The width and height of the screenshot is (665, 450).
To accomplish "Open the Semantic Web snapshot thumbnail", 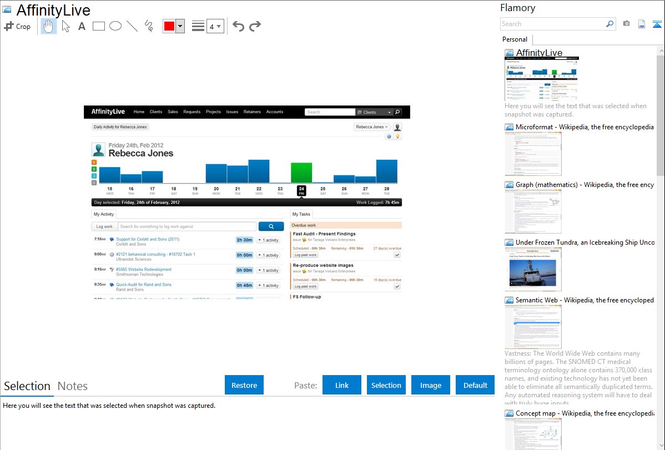I will coord(533,327).
